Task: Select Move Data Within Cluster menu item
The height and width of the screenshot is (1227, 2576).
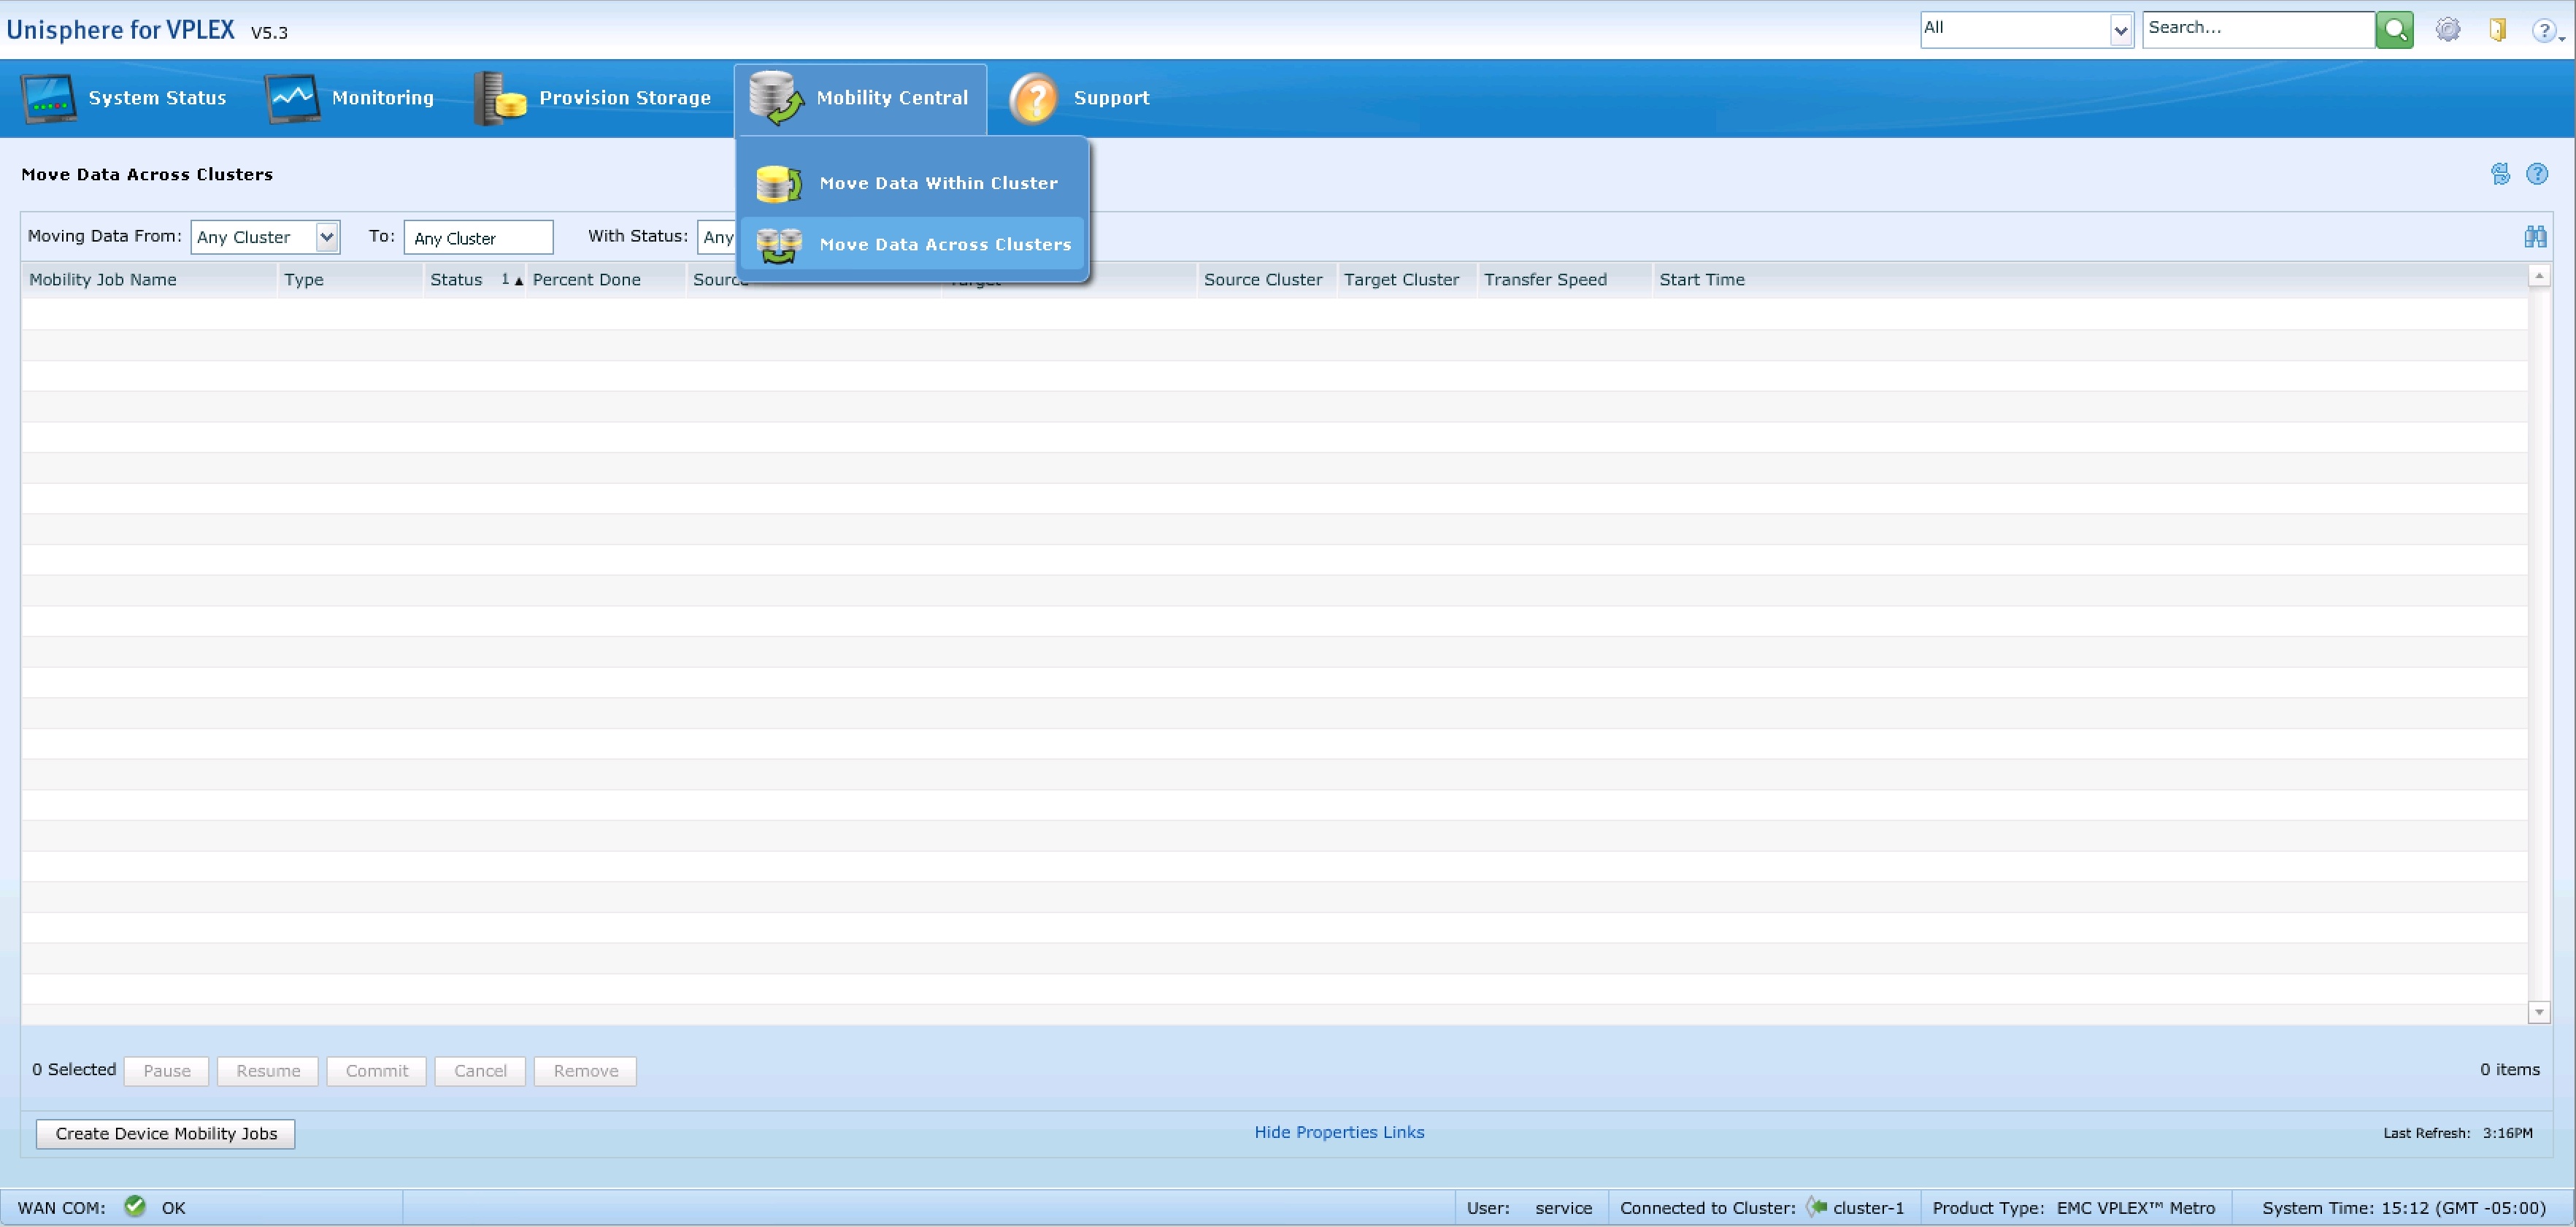Action: [912, 183]
